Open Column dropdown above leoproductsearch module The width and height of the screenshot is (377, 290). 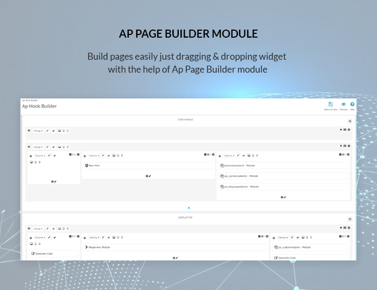[229, 155]
